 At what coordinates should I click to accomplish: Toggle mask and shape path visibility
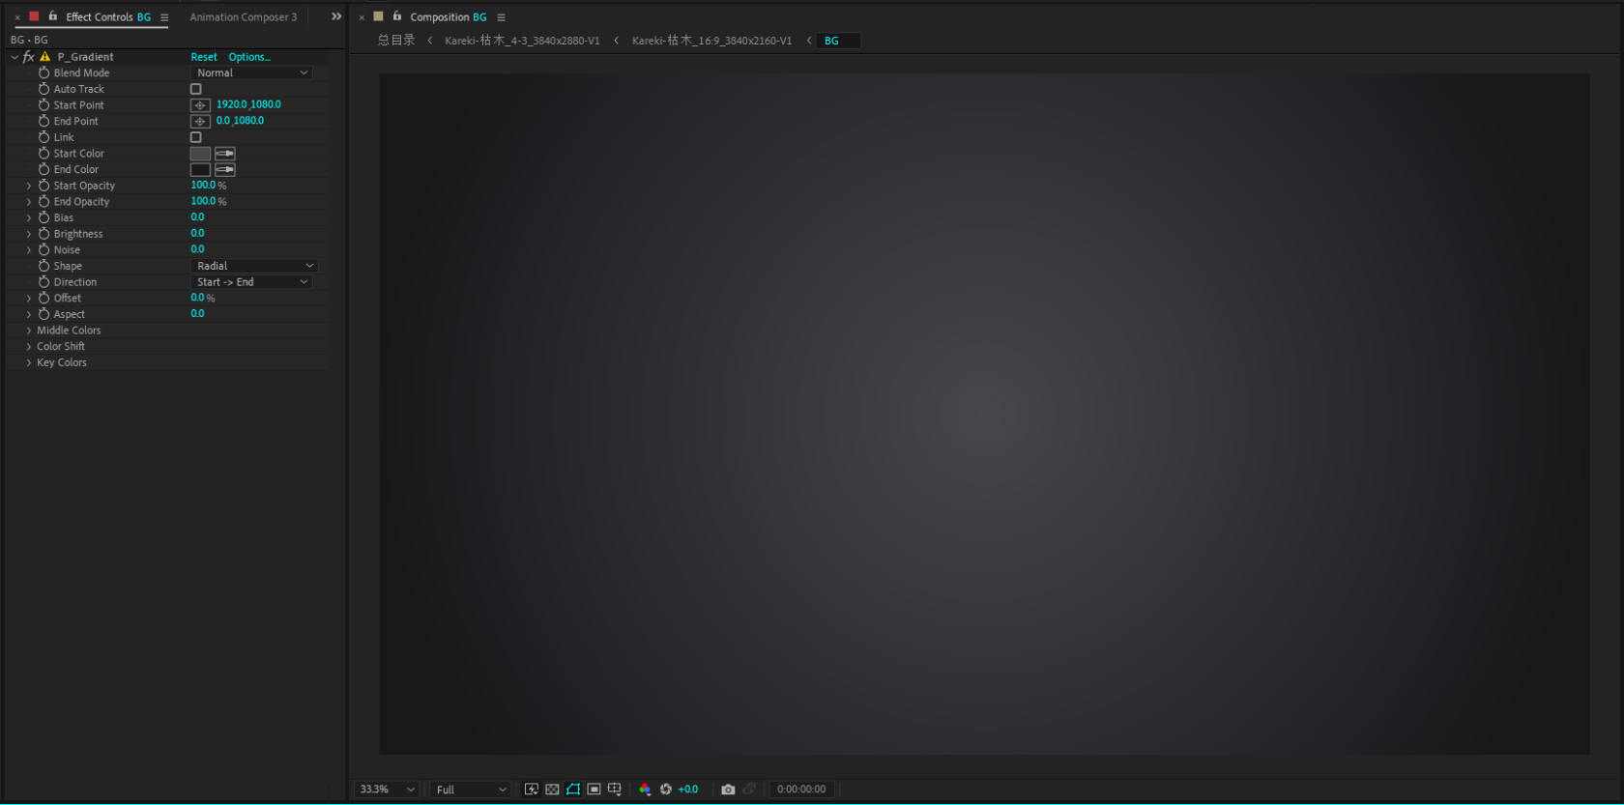coord(573,790)
